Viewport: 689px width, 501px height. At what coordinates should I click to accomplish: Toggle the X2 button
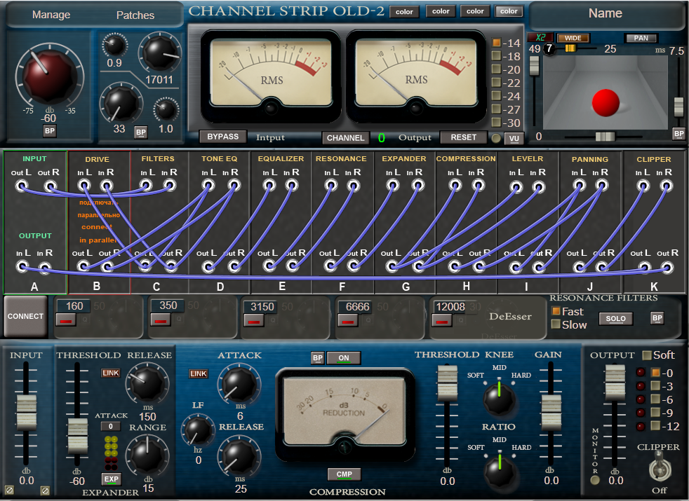[540, 38]
